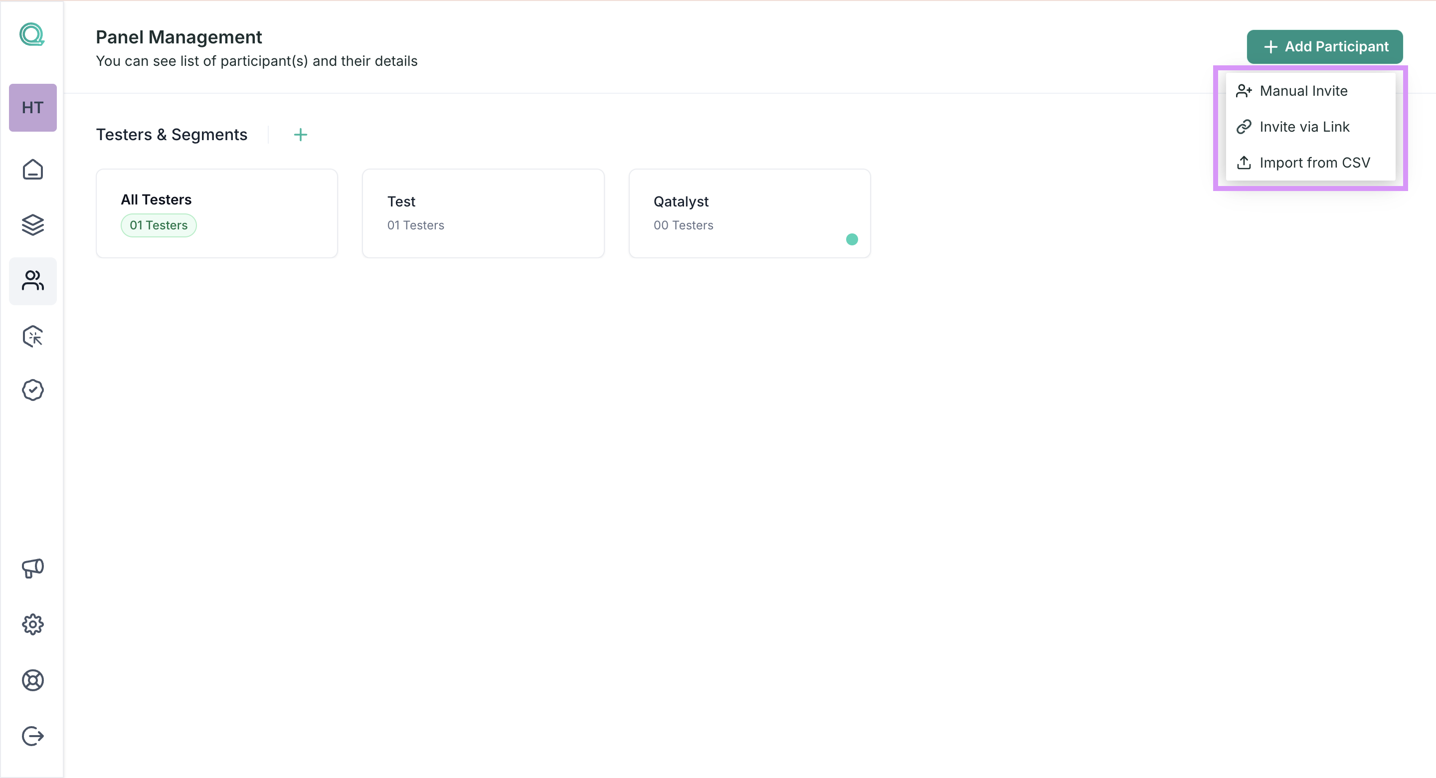Open the lifebuoy help icon
Screen dimensions: 1436x778
pyautogui.click(x=33, y=680)
